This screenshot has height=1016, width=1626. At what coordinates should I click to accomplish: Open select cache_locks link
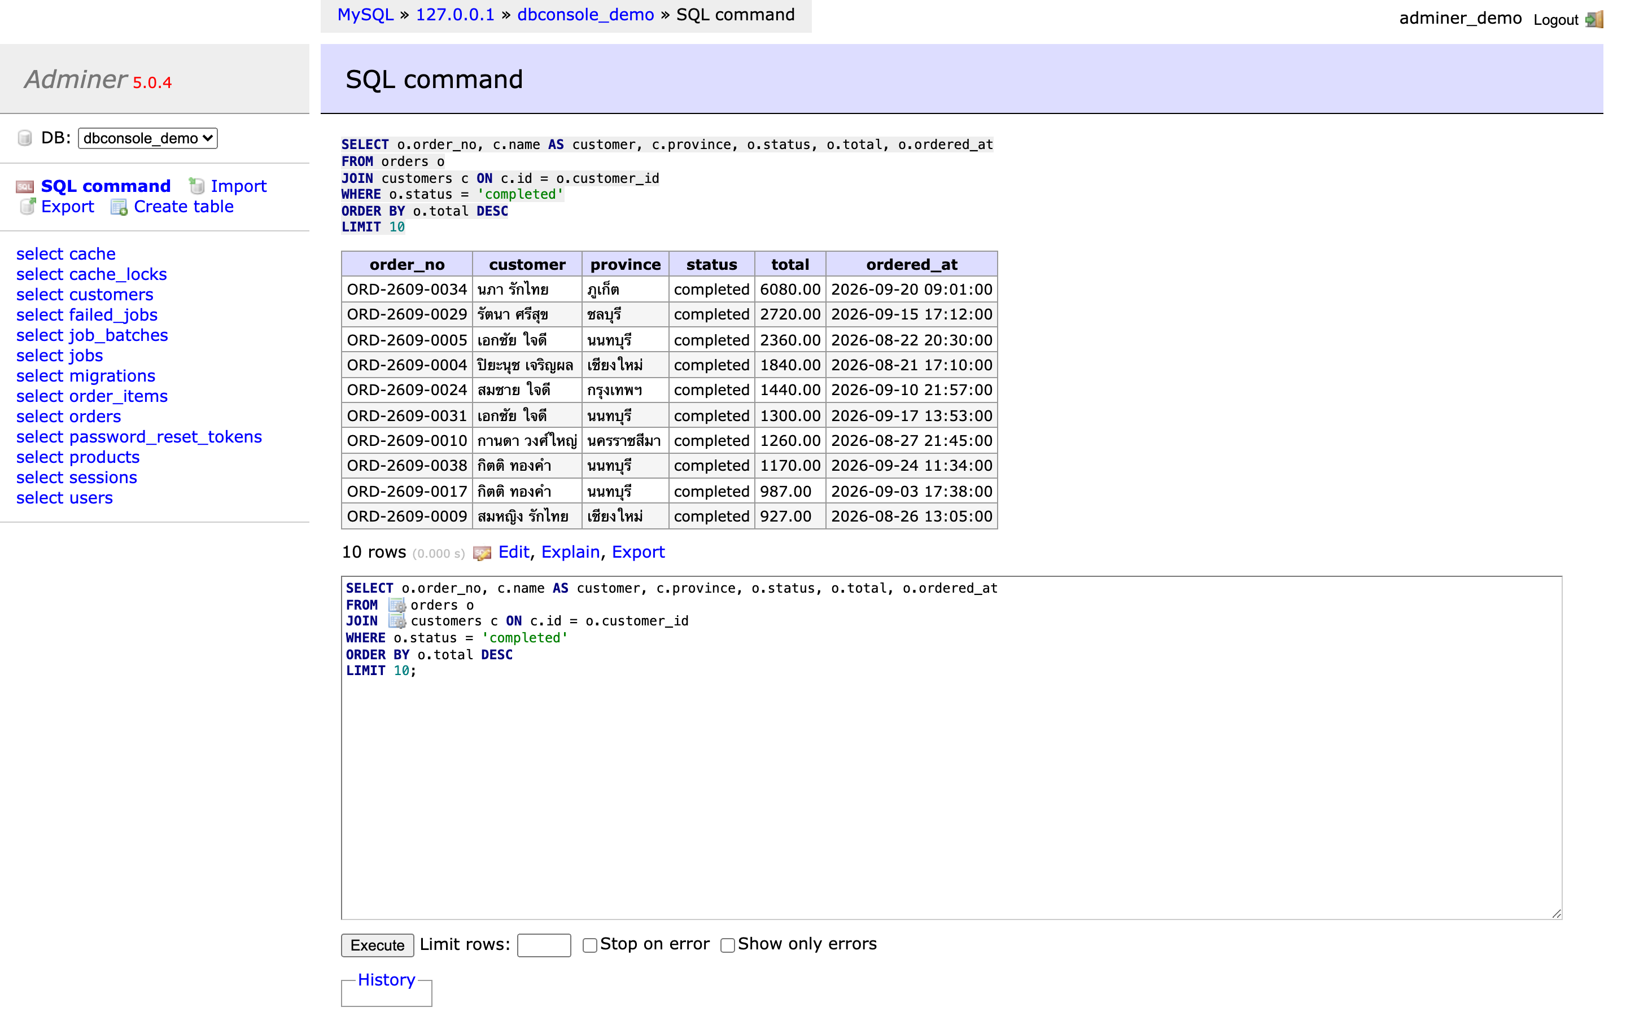91,274
